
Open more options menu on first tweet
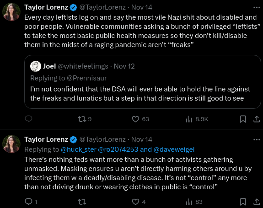pos(257,7)
